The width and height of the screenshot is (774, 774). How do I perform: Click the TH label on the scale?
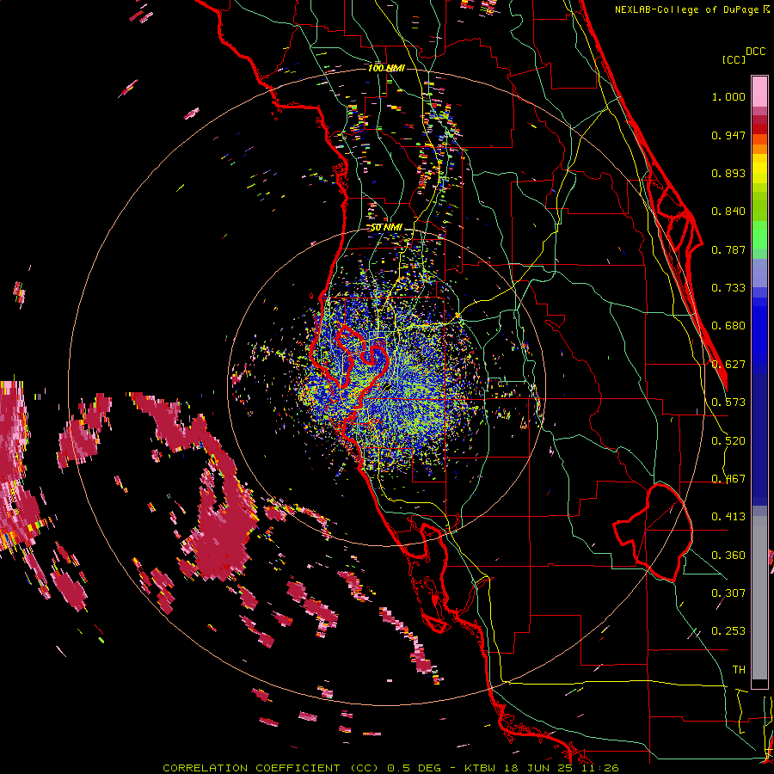pos(739,670)
